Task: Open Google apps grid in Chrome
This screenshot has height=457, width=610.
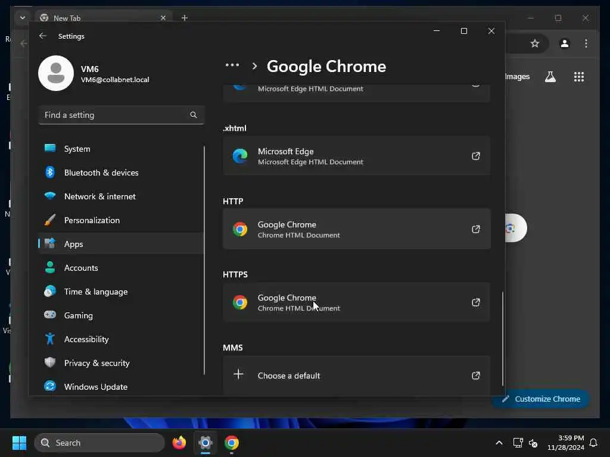Action: click(579, 77)
